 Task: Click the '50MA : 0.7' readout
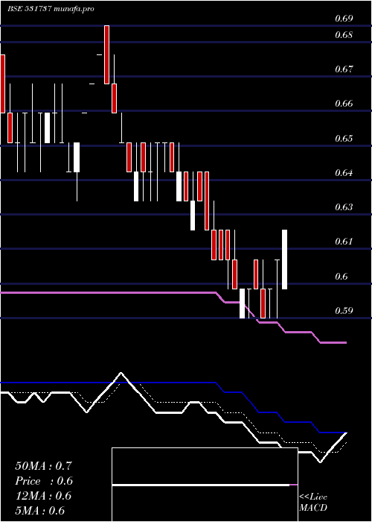click(x=43, y=466)
